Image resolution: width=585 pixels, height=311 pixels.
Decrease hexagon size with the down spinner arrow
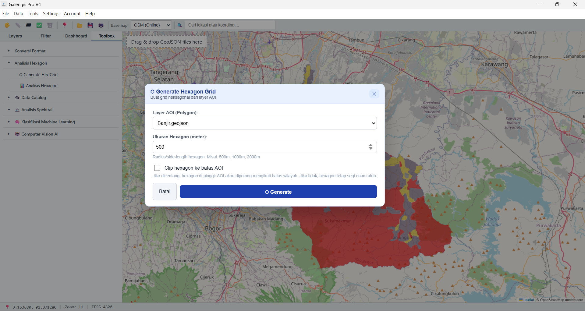click(x=370, y=149)
